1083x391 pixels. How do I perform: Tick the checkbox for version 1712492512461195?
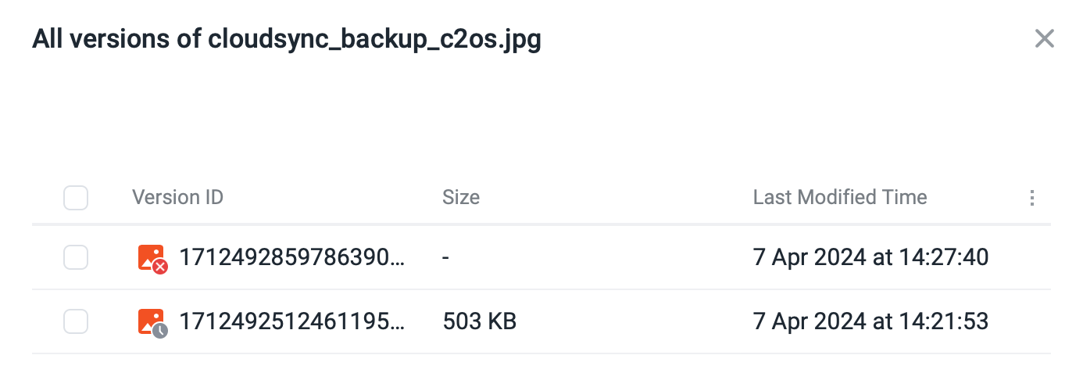tap(76, 321)
